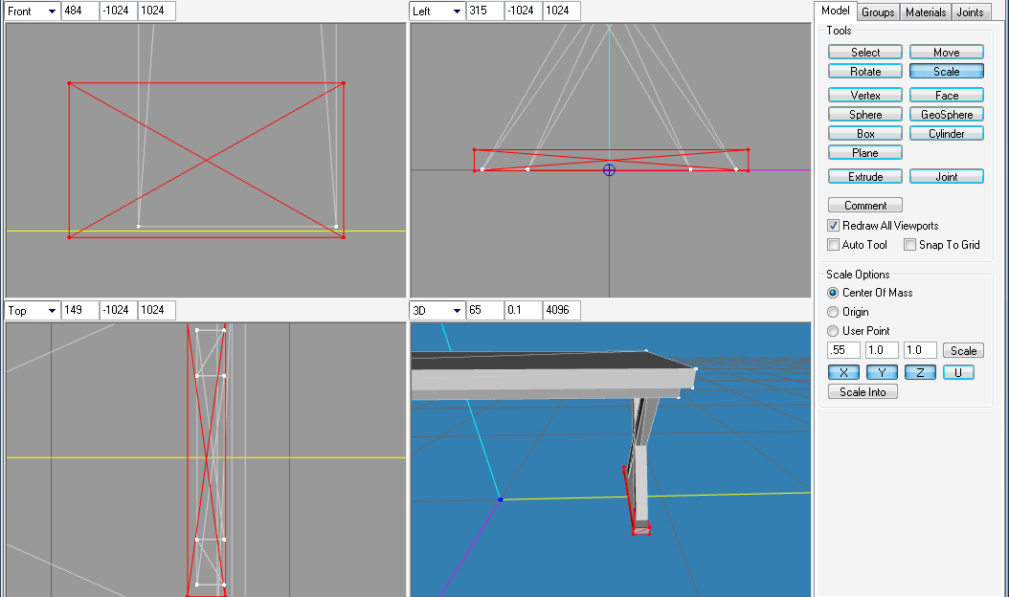The height and width of the screenshot is (597, 1009).
Task: Choose the Vertex tool
Action: pyautogui.click(x=865, y=96)
